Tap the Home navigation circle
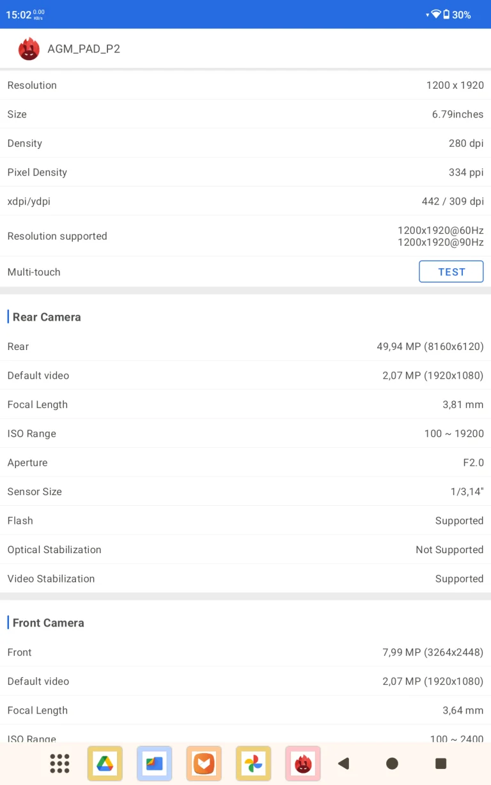This screenshot has height=785, width=491. (x=393, y=763)
